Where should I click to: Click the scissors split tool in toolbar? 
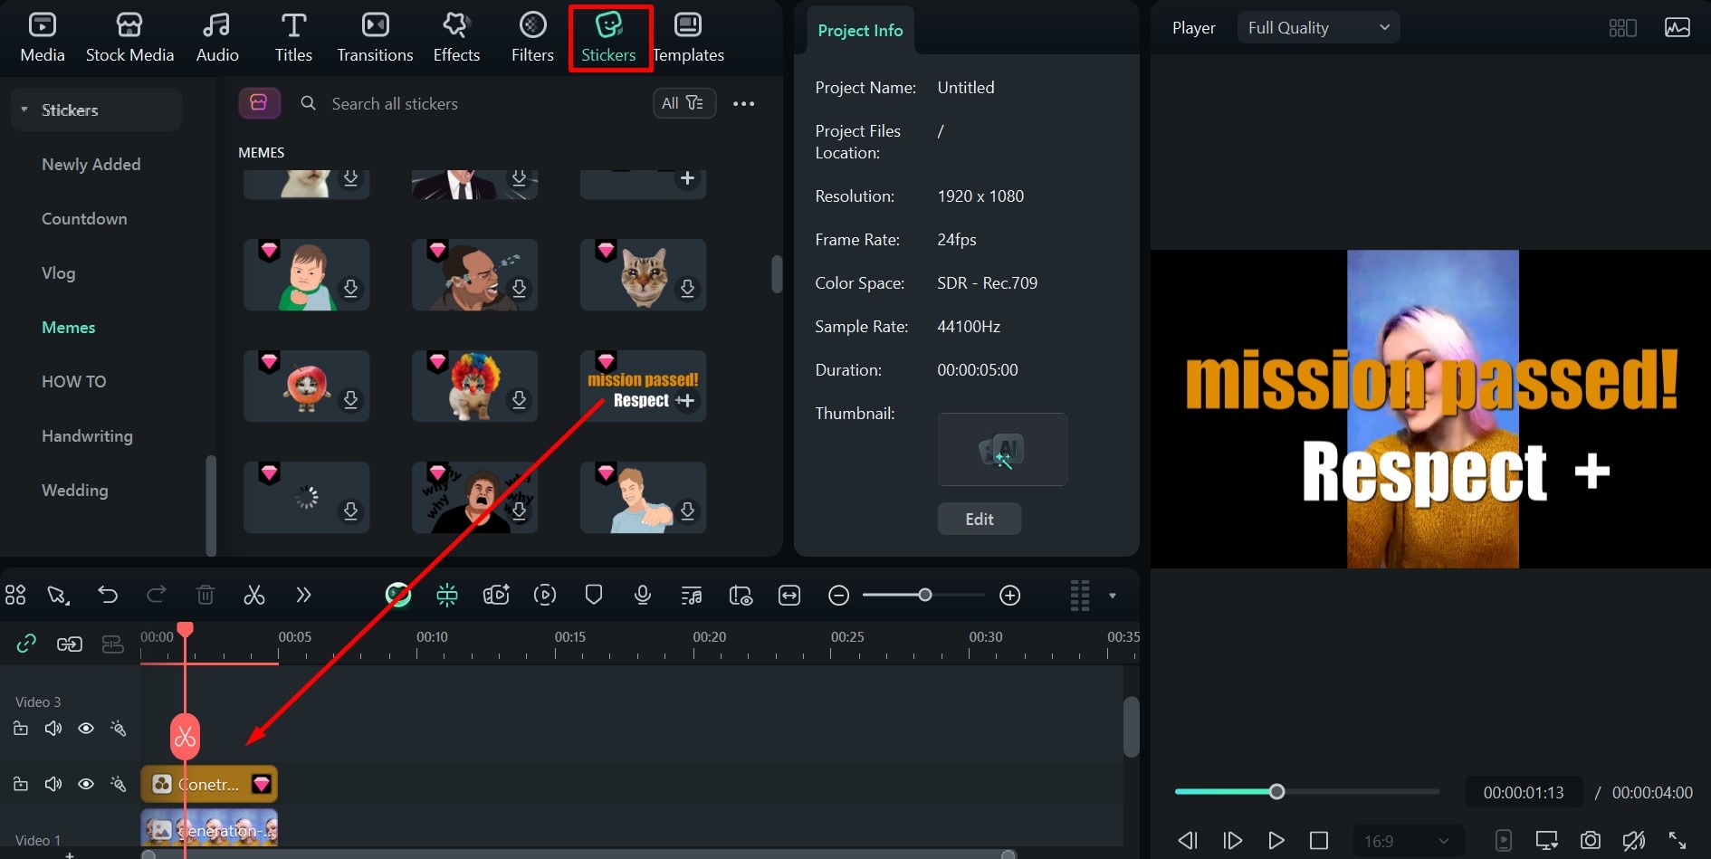[254, 595]
